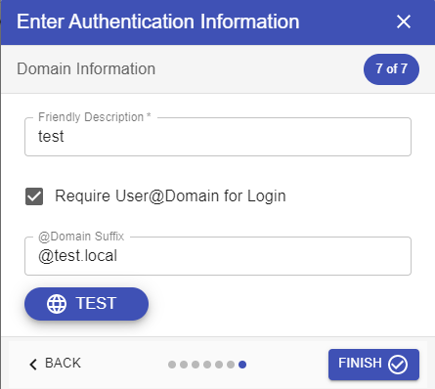Click the globe icon on TEST button

pyautogui.click(x=57, y=304)
